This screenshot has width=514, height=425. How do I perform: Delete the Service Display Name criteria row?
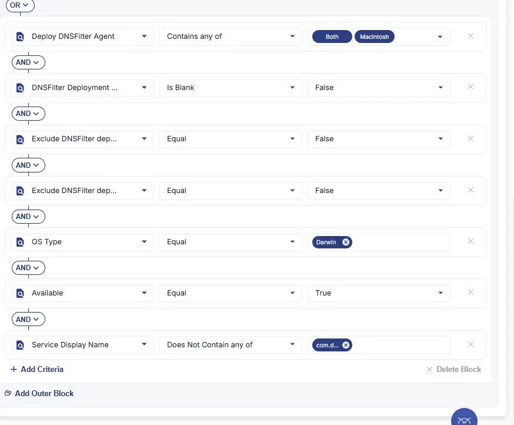tap(470, 344)
